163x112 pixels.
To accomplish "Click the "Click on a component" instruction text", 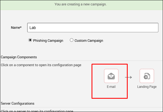I will tap(41, 65).
